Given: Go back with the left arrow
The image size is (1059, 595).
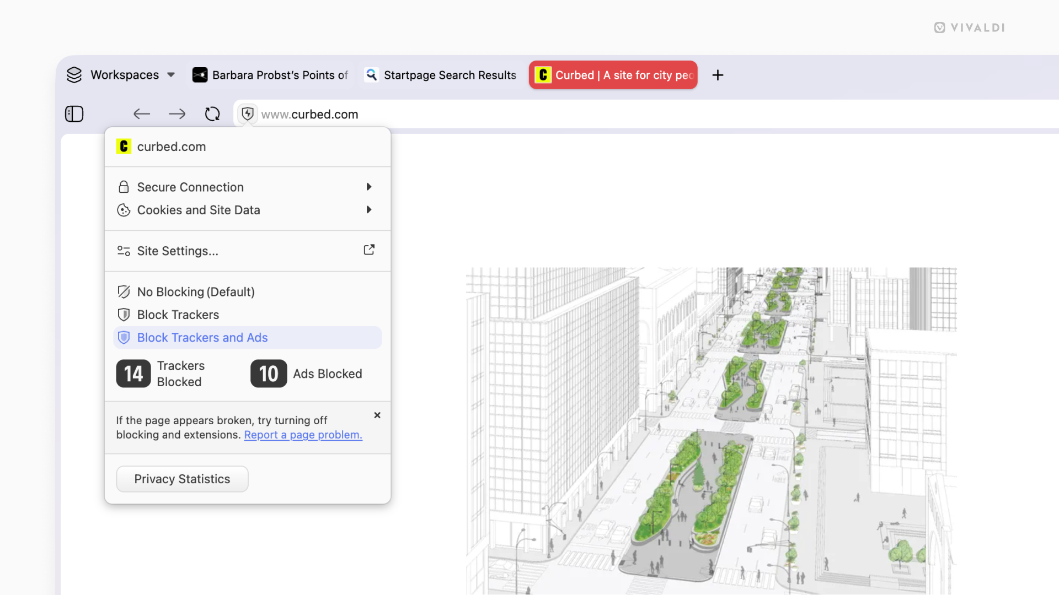Looking at the screenshot, I should (142, 114).
